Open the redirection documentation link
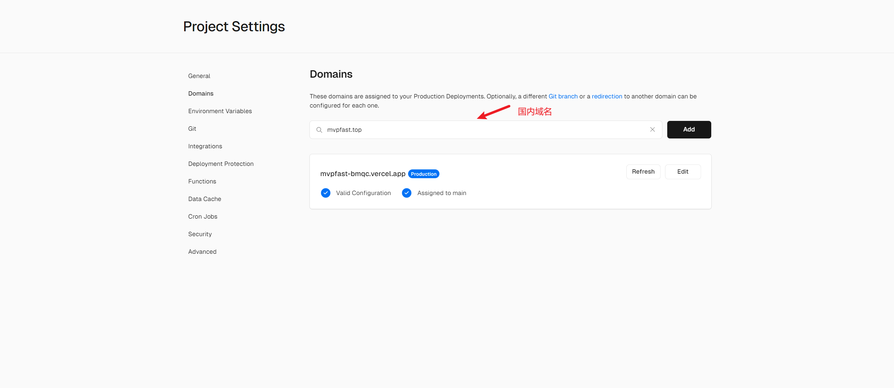This screenshot has width=894, height=388. click(x=607, y=96)
